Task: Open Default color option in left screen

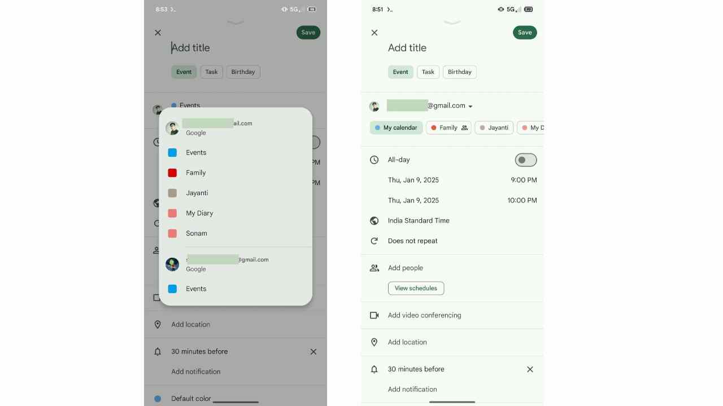Action: [191, 398]
